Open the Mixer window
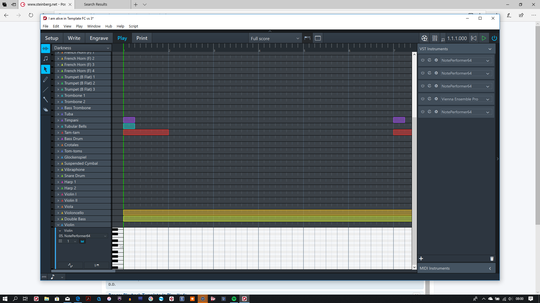This screenshot has height=303, width=540. (x=435, y=38)
